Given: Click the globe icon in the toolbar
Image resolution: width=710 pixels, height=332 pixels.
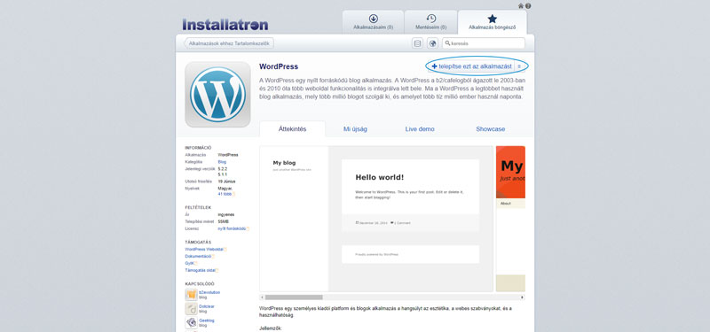Looking at the screenshot, I should click(432, 43).
